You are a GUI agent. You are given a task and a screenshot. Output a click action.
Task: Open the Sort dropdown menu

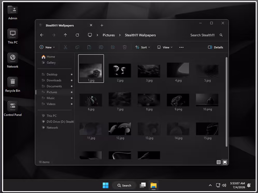click(142, 47)
